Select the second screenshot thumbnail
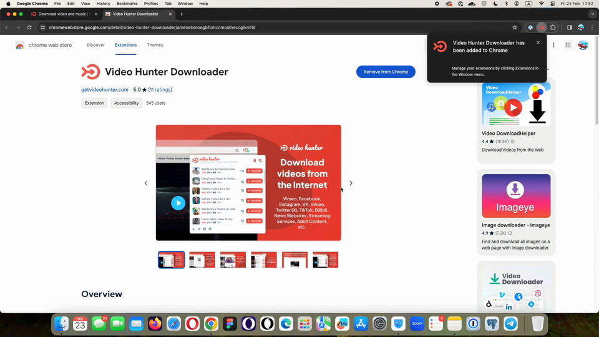599x337 pixels. pos(202,260)
